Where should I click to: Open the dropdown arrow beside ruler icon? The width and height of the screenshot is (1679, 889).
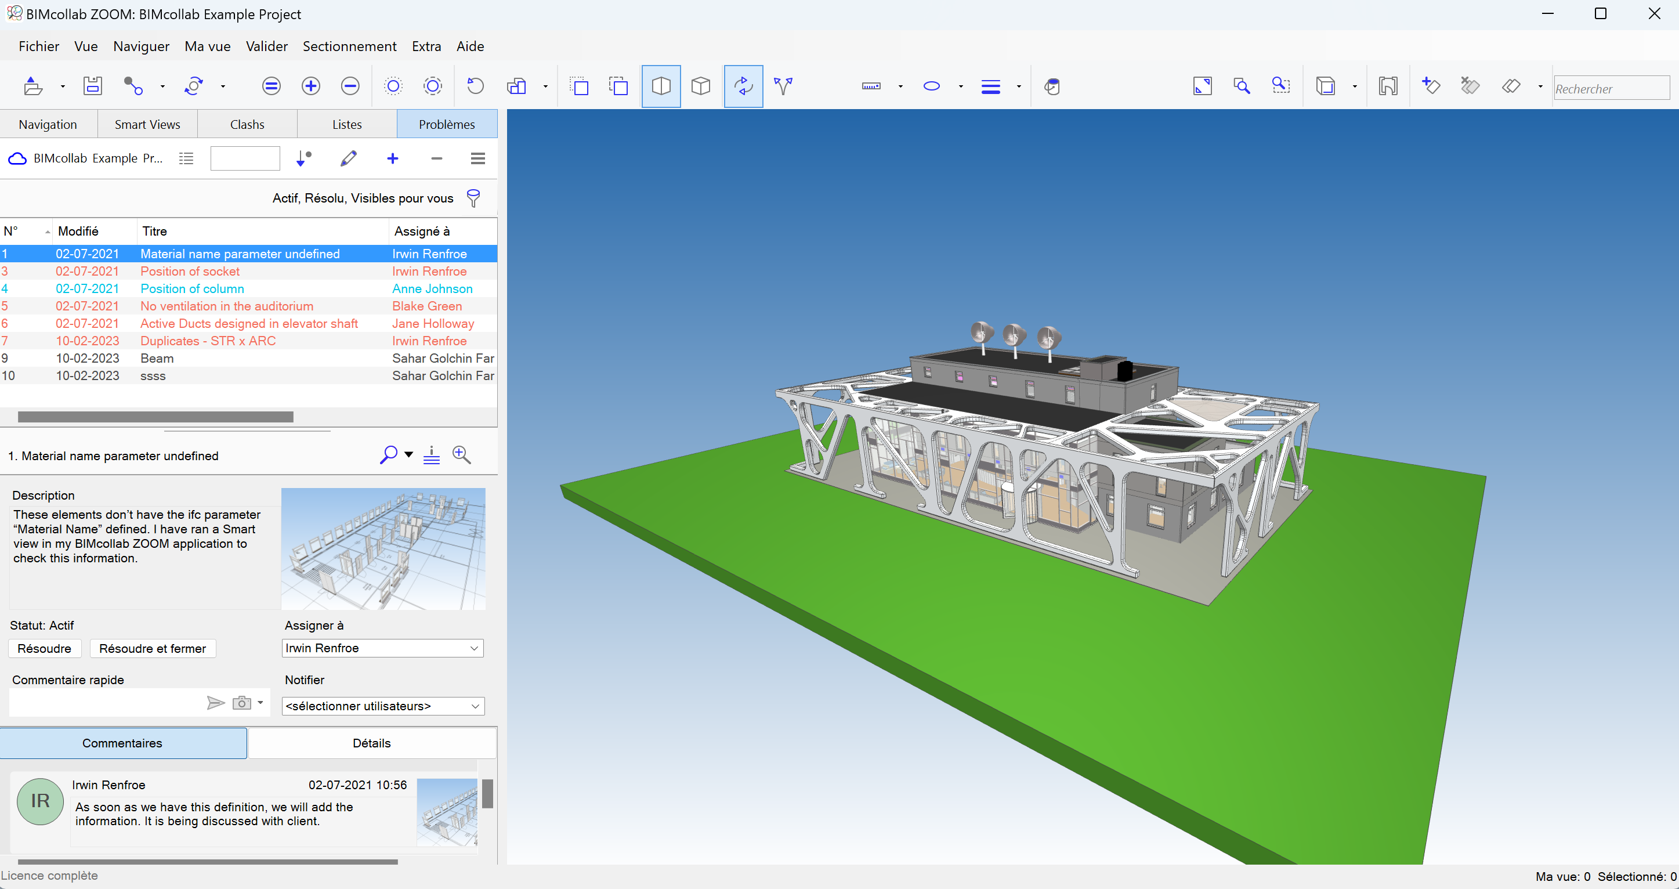point(901,86)
